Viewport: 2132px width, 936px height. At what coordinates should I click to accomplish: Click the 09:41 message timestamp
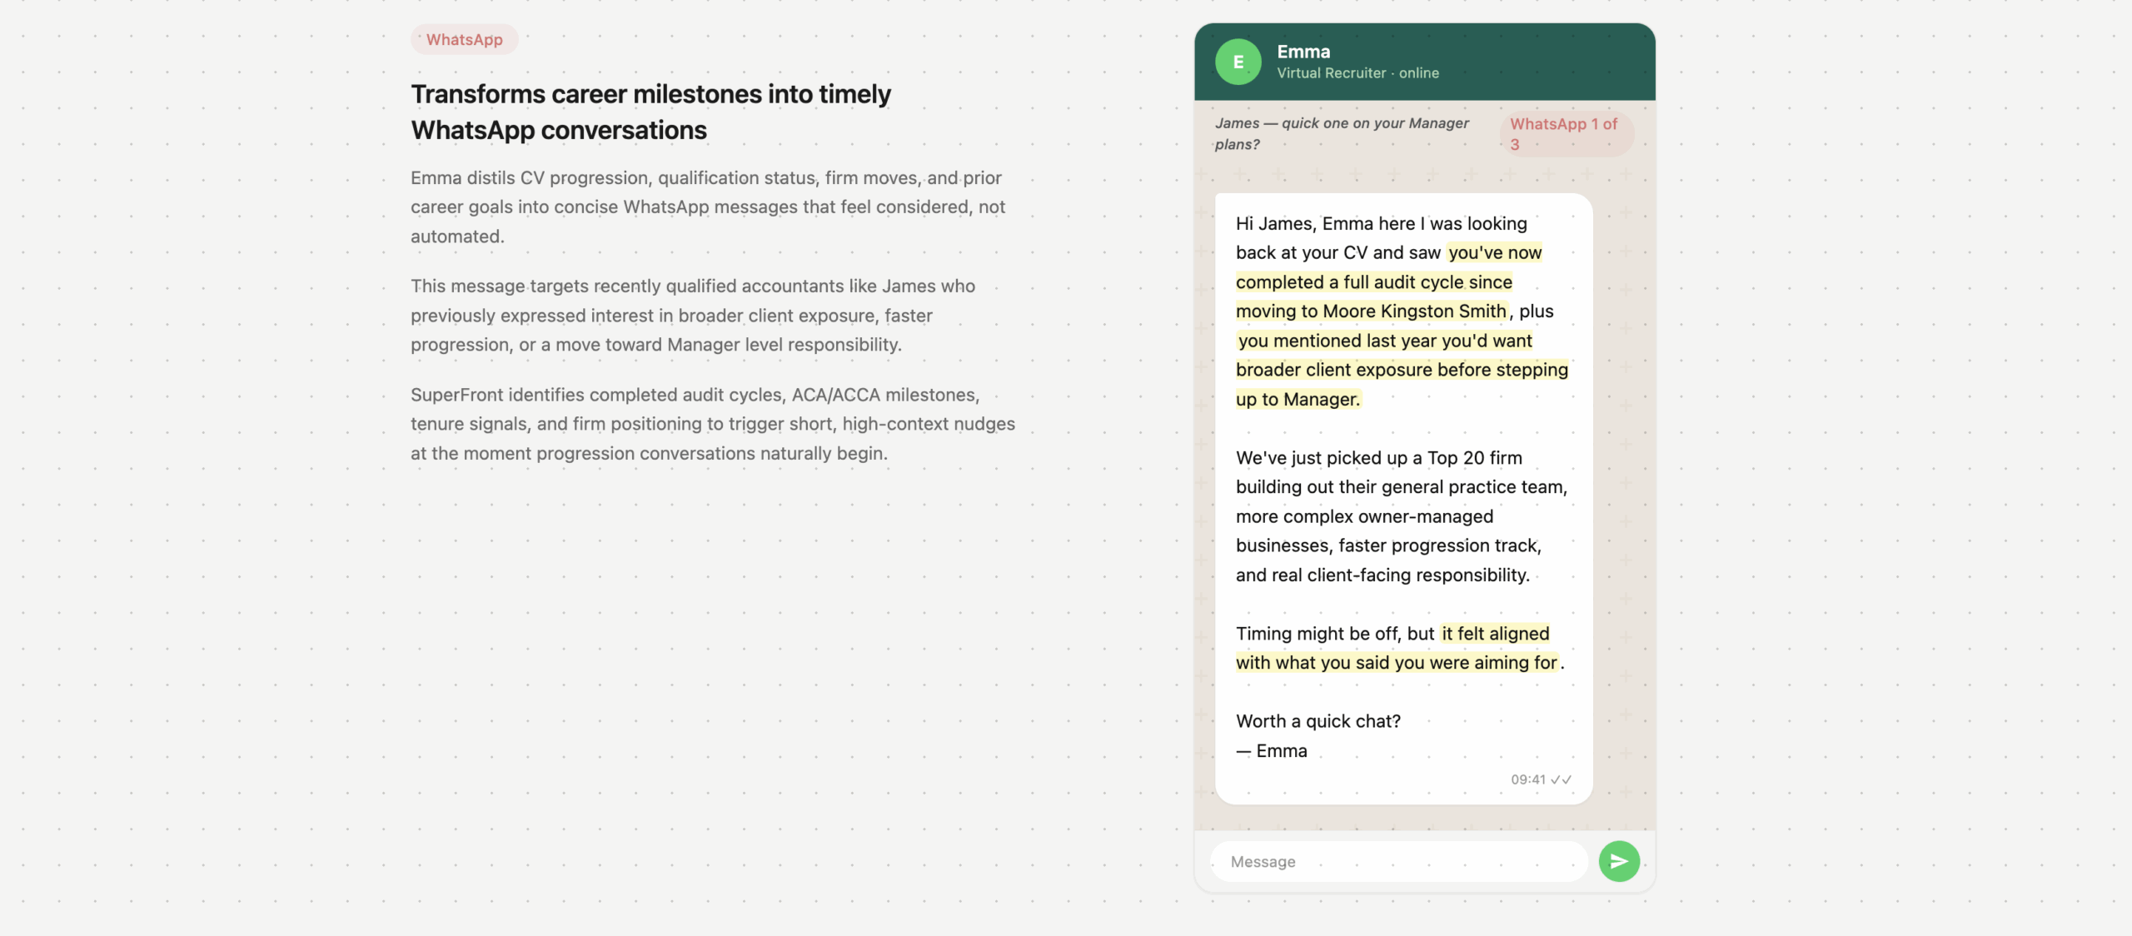pyautogui.click(x=1527, y=779)
